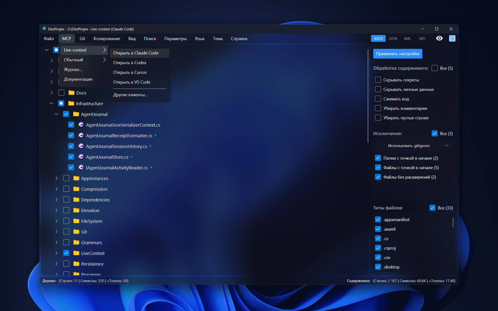498x311 pixels.
Task: Collapse the AgentJournal folder chevron
Action: pos(57,114)
